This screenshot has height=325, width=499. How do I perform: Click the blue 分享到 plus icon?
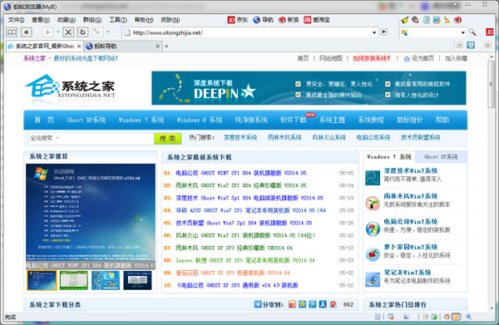258,304
